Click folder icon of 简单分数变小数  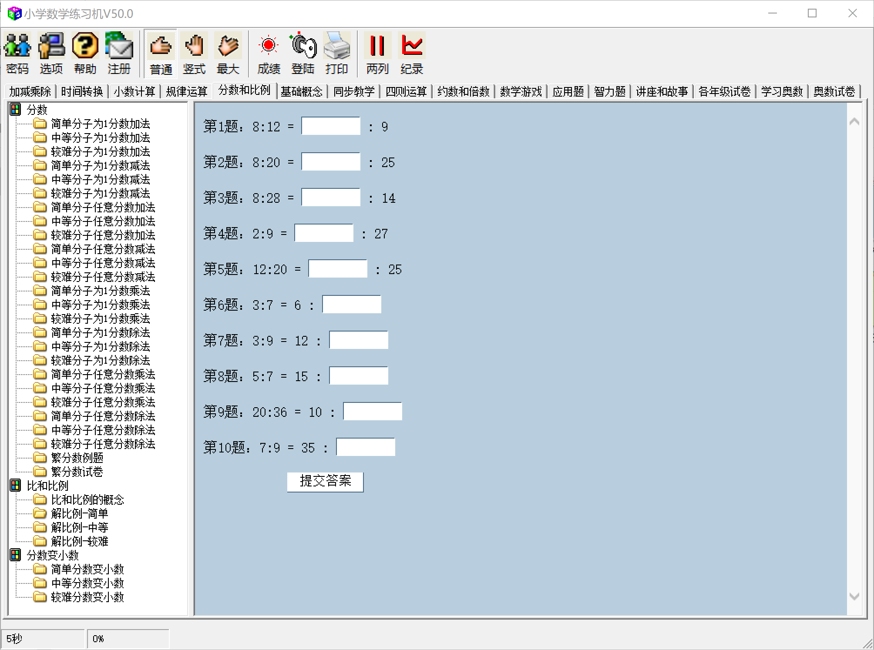(x=40, y=569)
